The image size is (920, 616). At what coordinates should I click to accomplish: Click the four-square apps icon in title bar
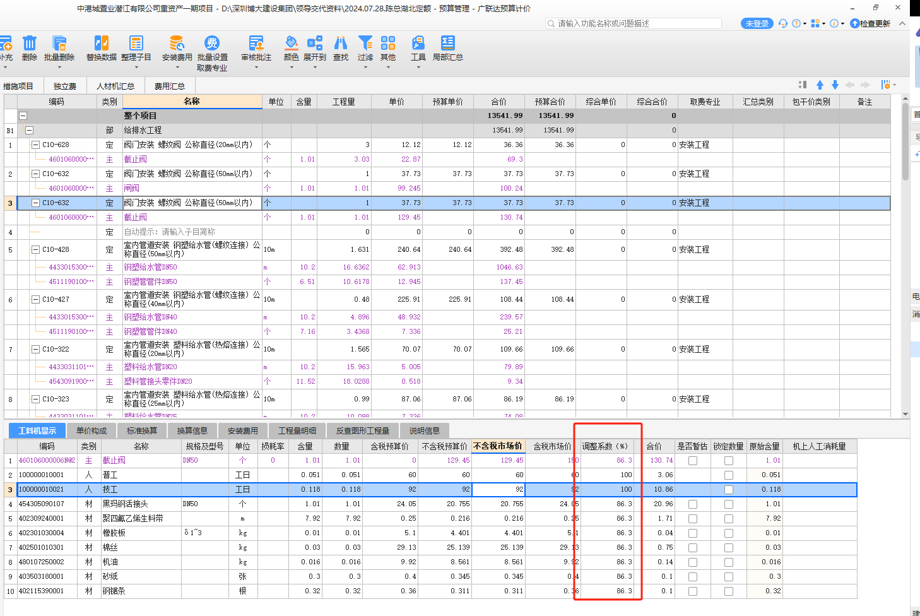(815, 23)
